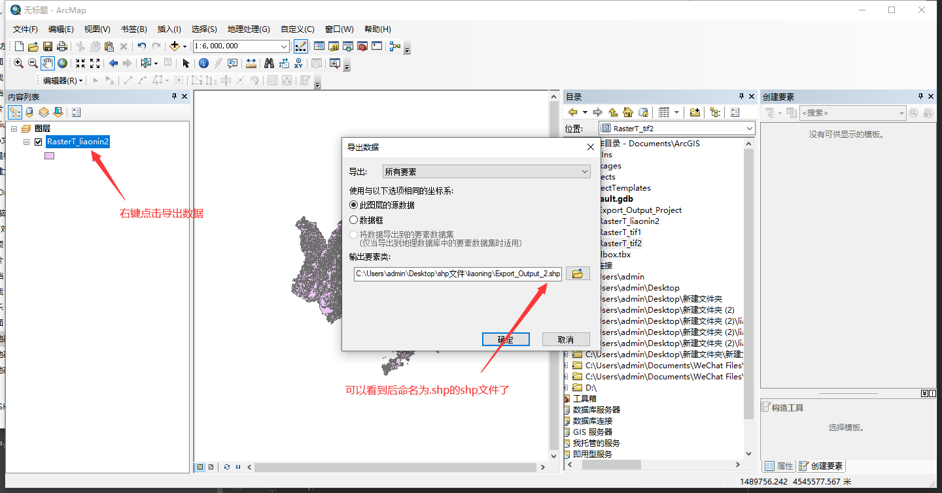Launch the ArcToolbox window
Image resolution: width=942 pixels, height=493 pixels.
pos(362,46)
